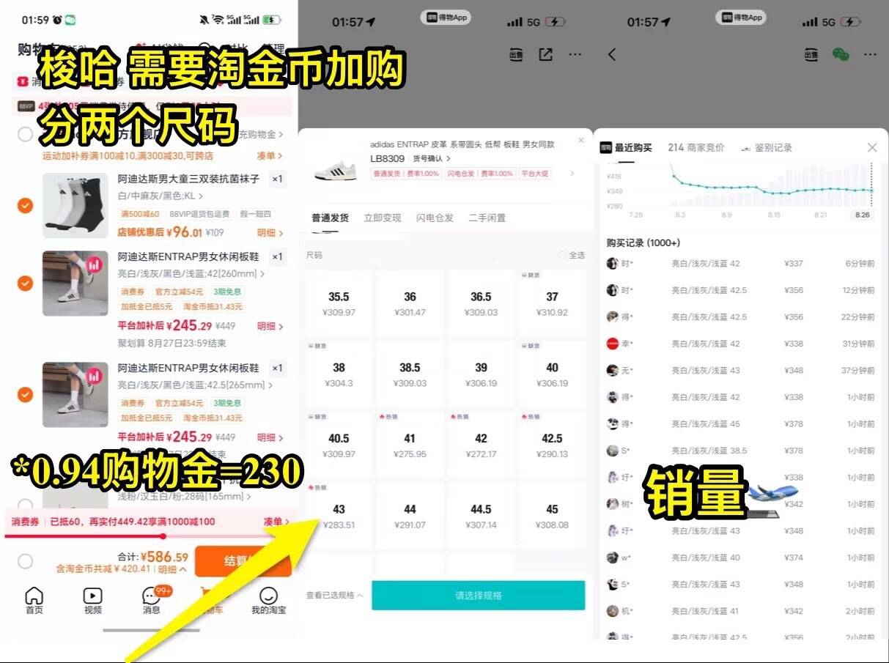The image size is (889, 663).
Task: Expand variant selector 42.5[265mm]
Action: [196, 385]
